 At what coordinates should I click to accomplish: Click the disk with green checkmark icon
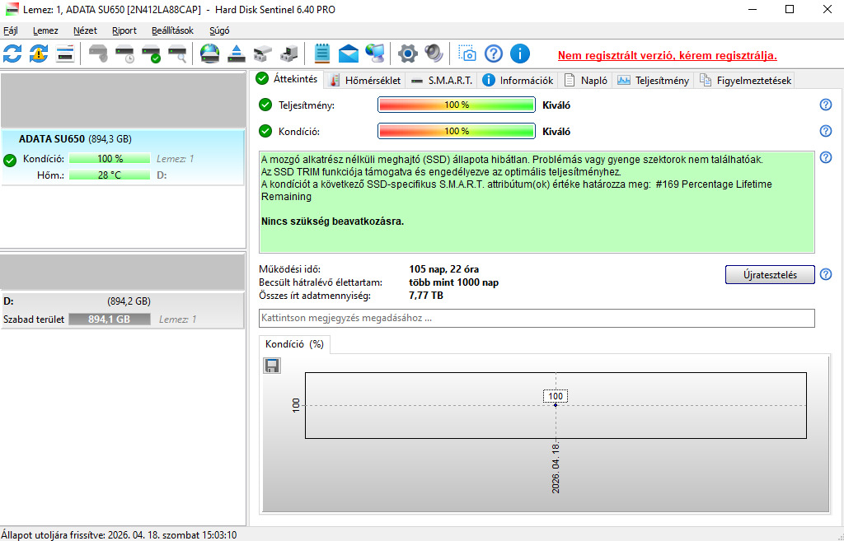[152, 54]
